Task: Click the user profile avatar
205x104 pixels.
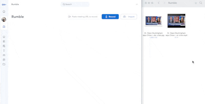Action: 4,20
